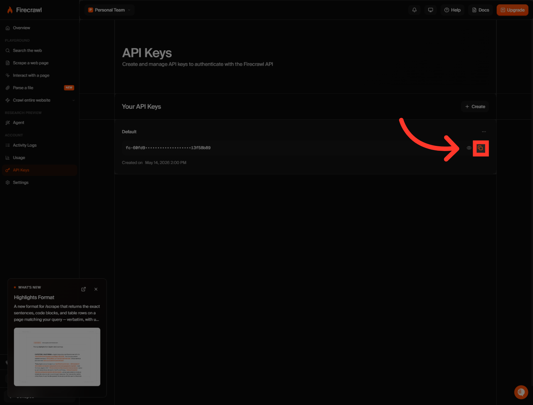Click the Overview home icon
533x405 pixels.
click(x=7, y=28)
